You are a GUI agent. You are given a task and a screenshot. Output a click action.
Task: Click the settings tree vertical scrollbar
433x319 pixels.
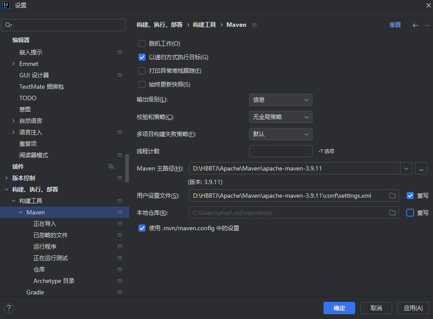[127, 167]
